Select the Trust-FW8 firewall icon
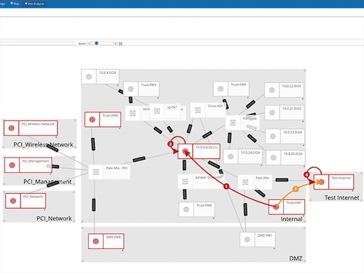The width and height of the screenshot is (364, 273). tap(92, 119)
